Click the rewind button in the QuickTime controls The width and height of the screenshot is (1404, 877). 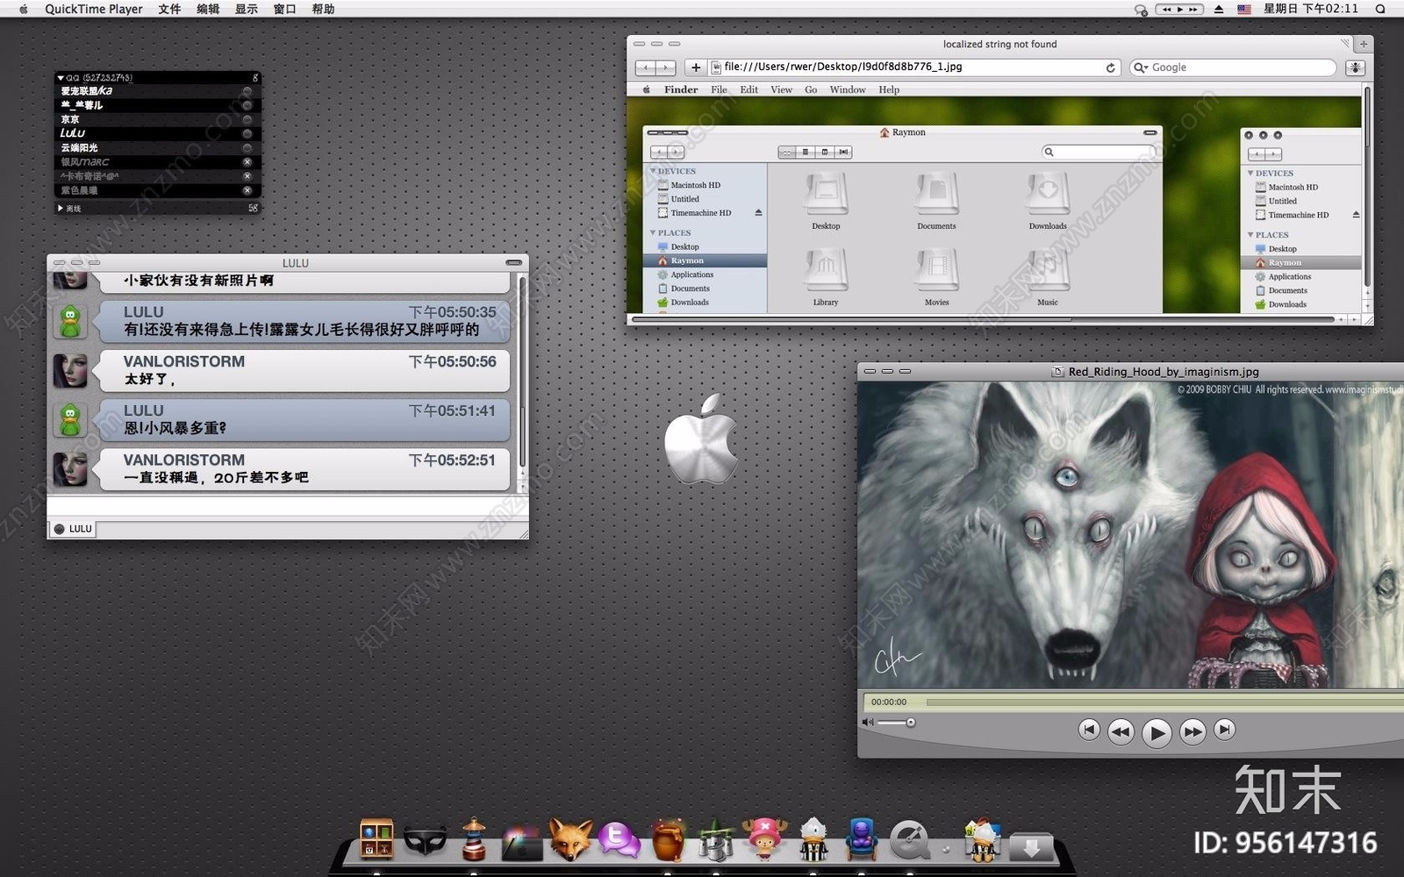point(1121,731)
